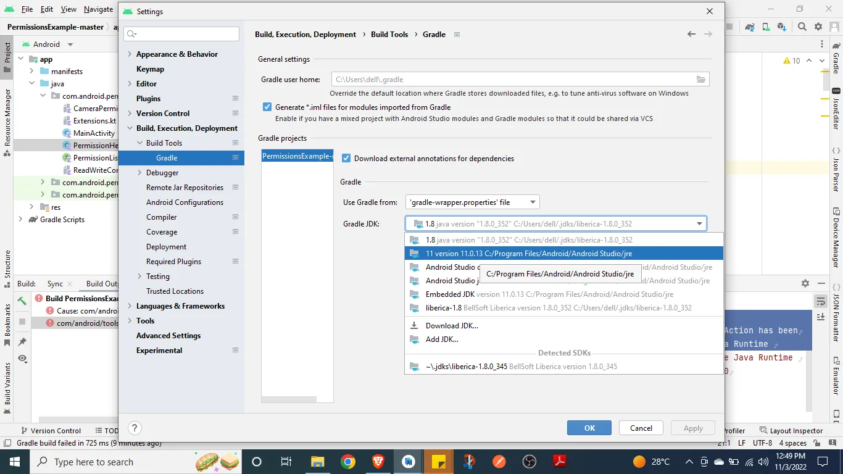This screenshot has width=843, height=474.
Task: Open Device Manager via the phone-android toolbar icon
Action: [766, 27]
